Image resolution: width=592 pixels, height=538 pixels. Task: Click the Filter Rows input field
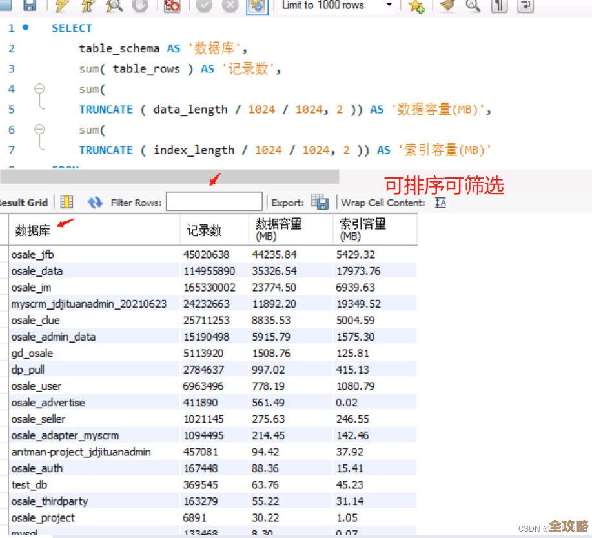click(214, 201)
